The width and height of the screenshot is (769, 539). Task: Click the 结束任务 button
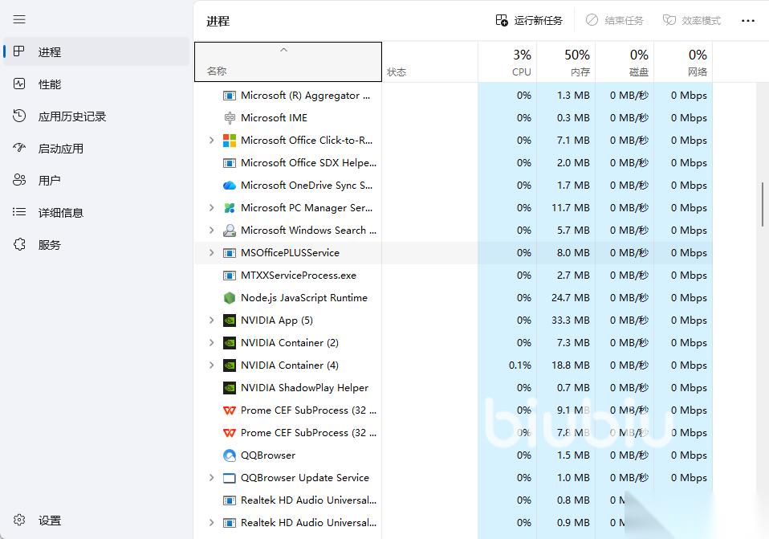(615, 21)
